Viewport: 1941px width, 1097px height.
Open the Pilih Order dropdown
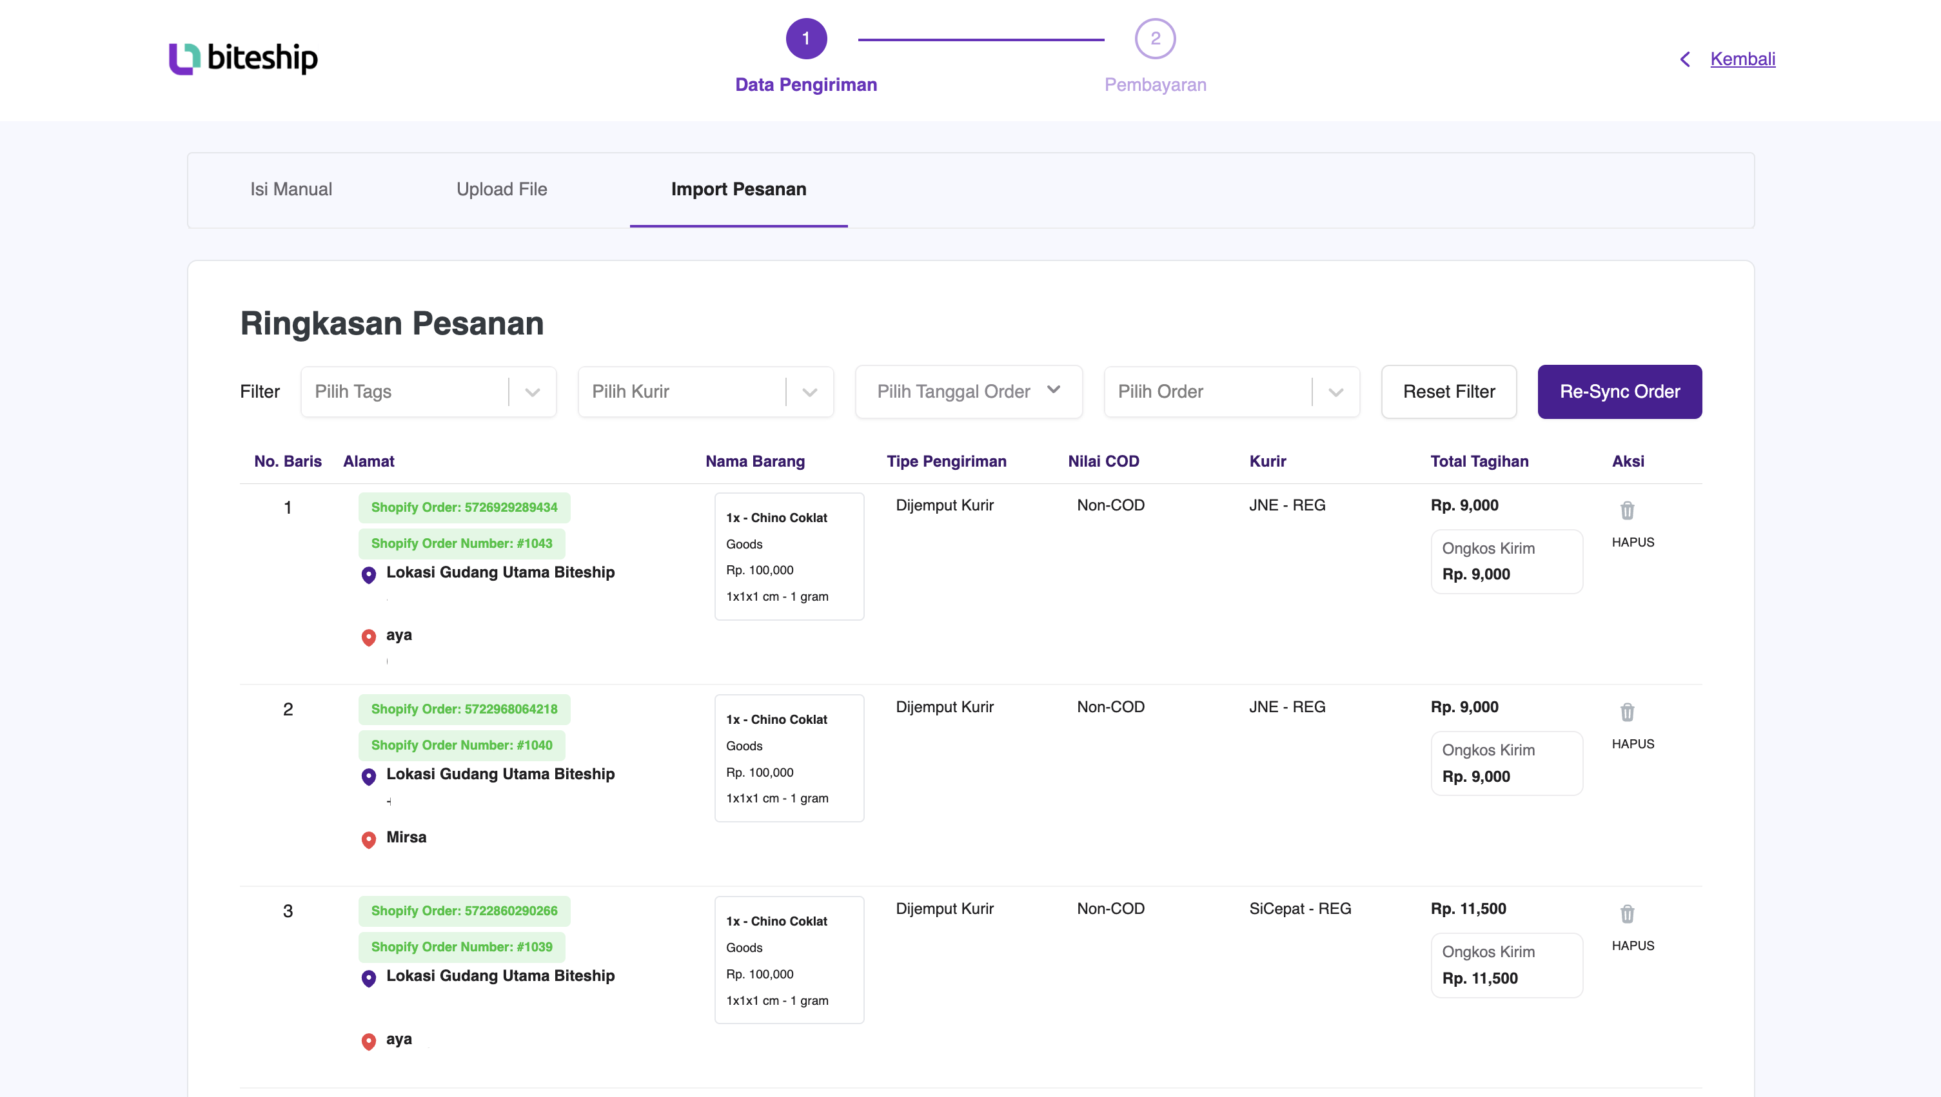click(1232, 391)
